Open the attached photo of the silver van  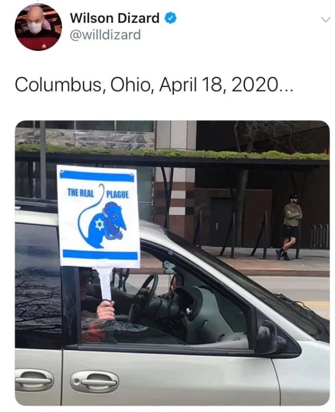[x=172, y=263]
